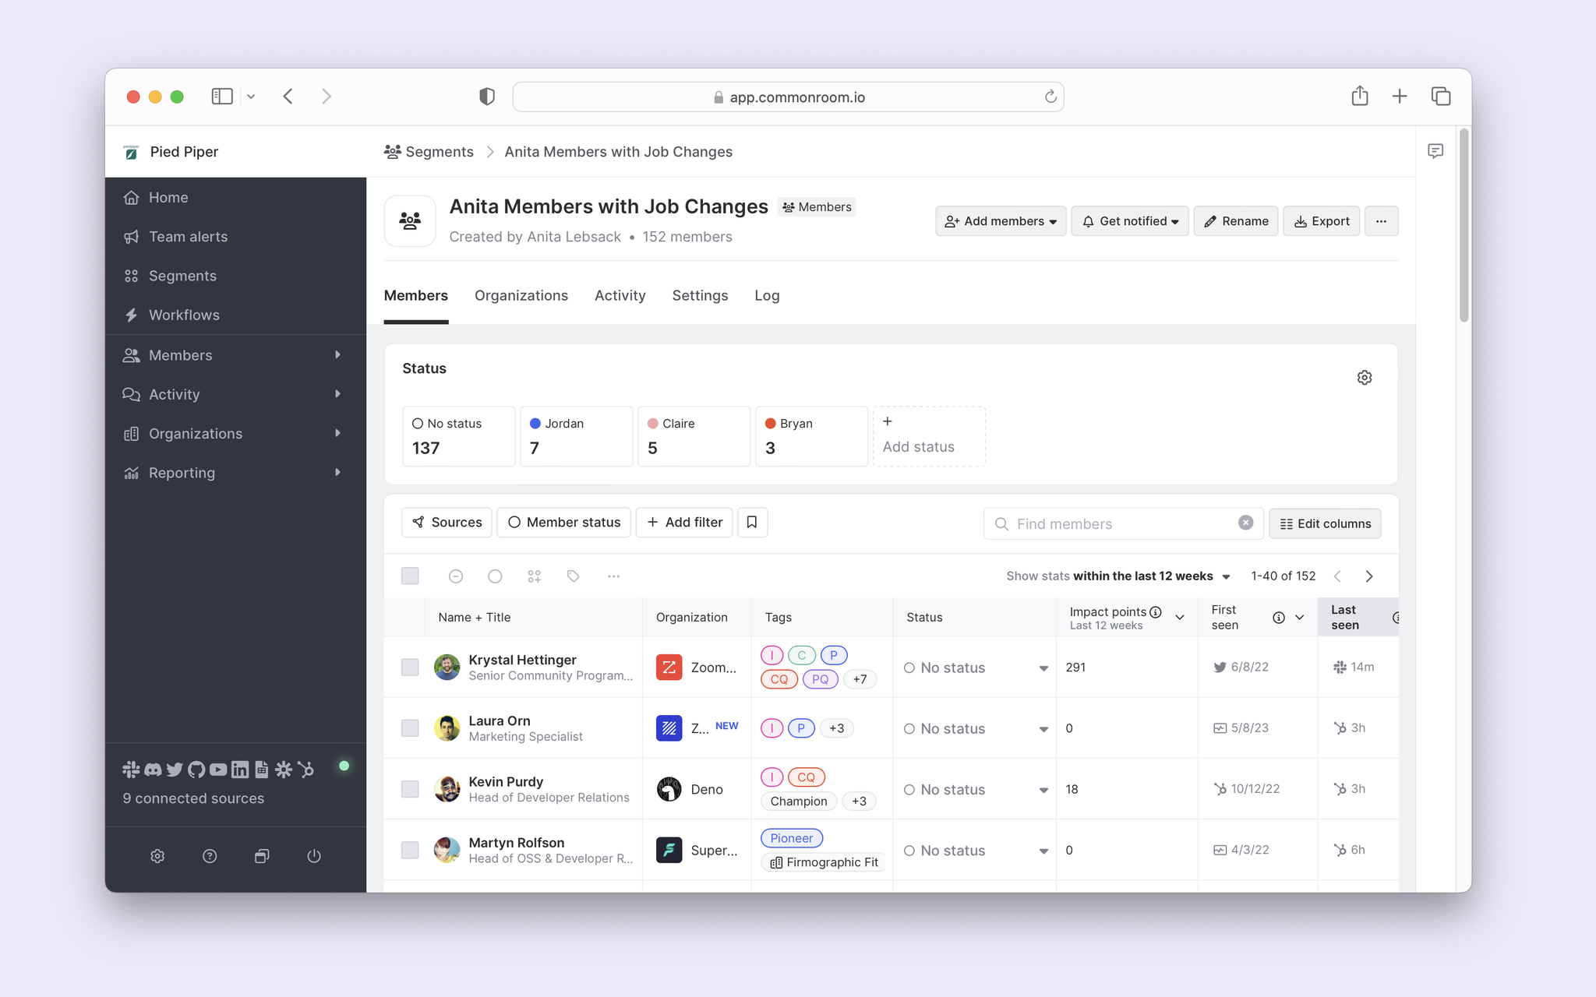The width and height of the screenshot is (1596, 997).
Task: Click the Members people icon in sidebar
Action: (131, 354)
